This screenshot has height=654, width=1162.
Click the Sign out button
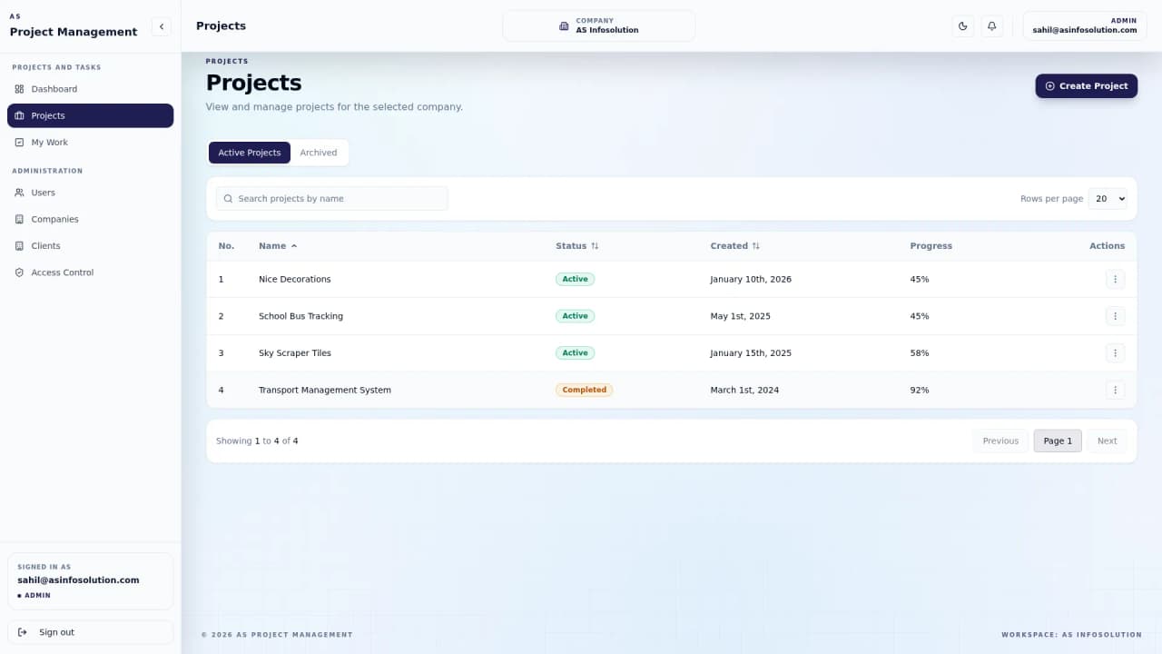(x=90, y=632)
